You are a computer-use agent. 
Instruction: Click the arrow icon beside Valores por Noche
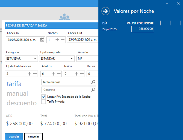coord(105,11)
